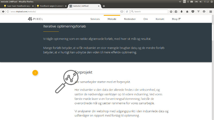
Task: Bookmark this page with the star icon
Action: (171, 12)
